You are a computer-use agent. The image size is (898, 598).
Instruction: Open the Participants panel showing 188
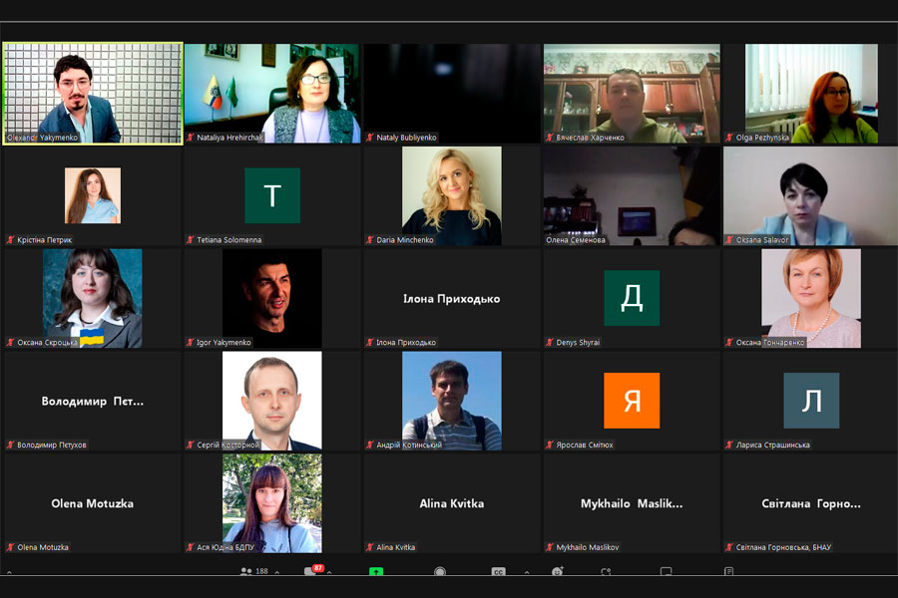[253, 571]
